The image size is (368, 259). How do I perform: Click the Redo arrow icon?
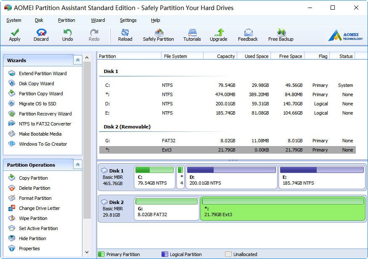[x=94, y=35]
